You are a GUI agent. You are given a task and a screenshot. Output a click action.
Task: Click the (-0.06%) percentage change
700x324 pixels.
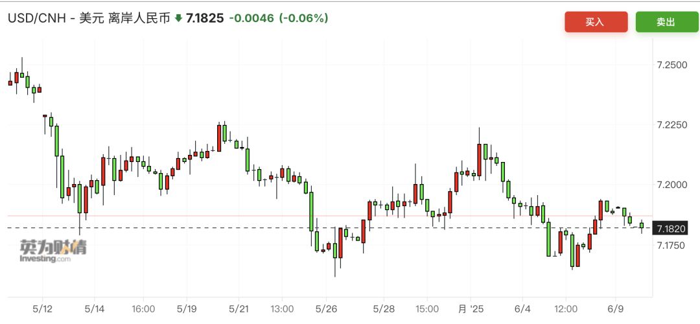click(304, 19)
